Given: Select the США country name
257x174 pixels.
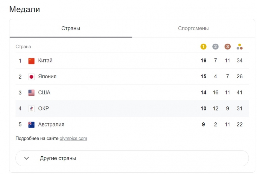Looking at the screenshot, I should (44, 93).
